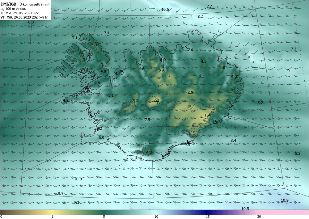
Task: Click the 7.7 value at the top
Action: (209, 6)
